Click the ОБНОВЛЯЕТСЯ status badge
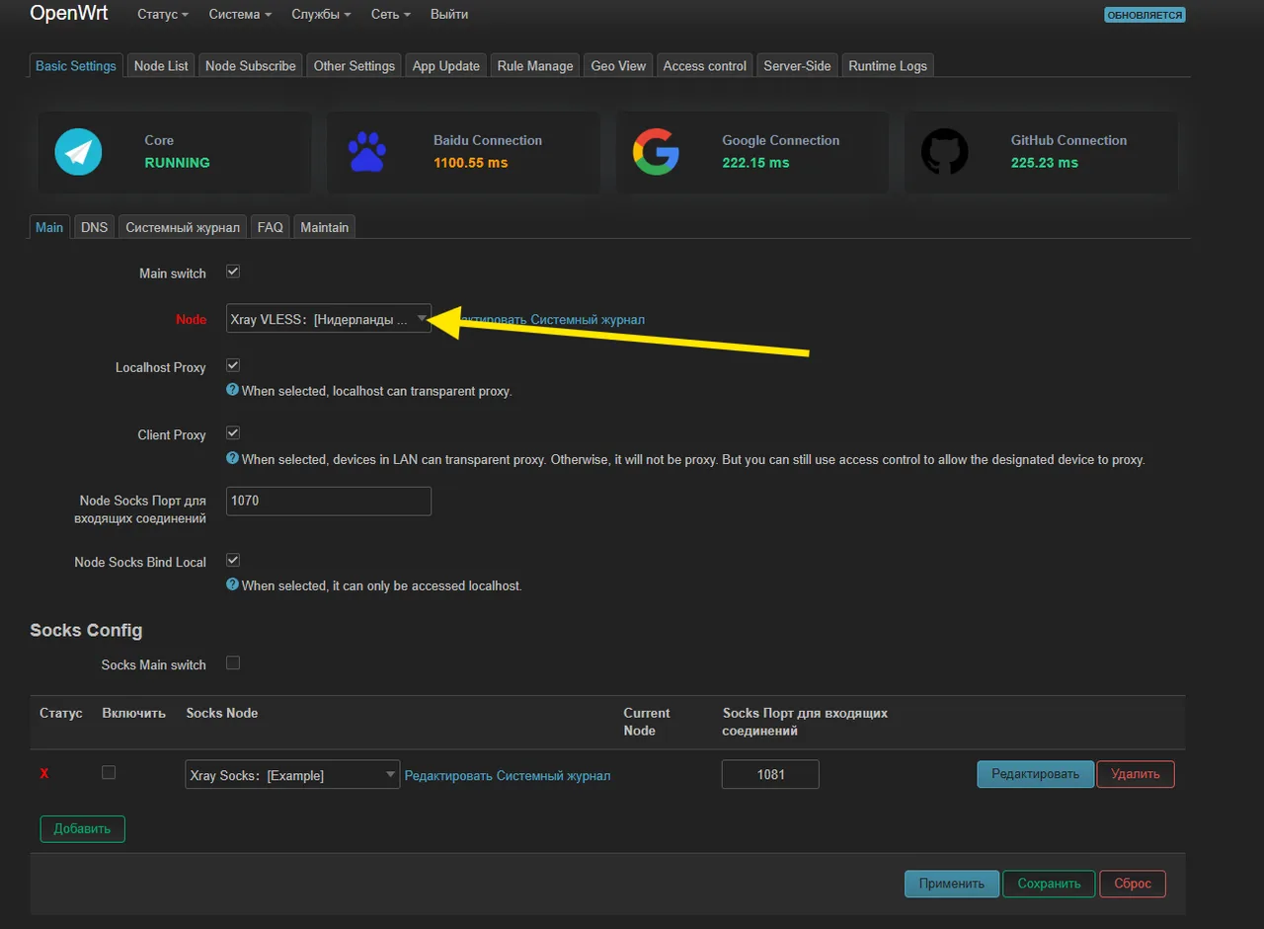The image size is (1264, 929). click(1145, 15)
